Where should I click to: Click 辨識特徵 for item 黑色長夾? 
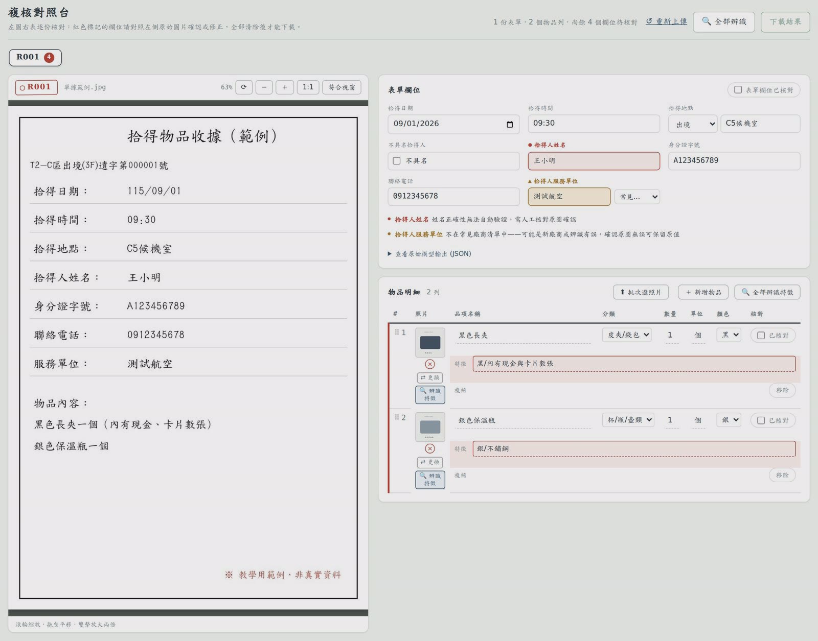point(430,394)
